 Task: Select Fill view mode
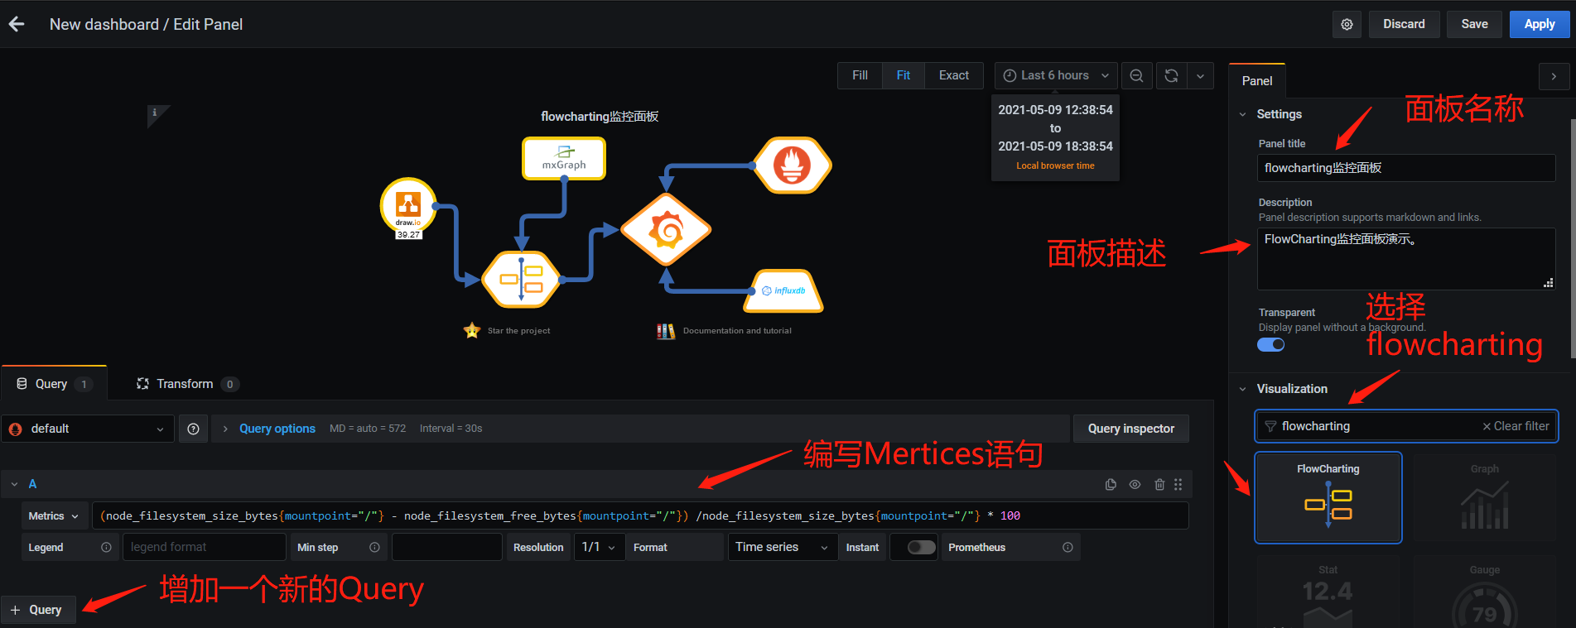tap(860, 75)
